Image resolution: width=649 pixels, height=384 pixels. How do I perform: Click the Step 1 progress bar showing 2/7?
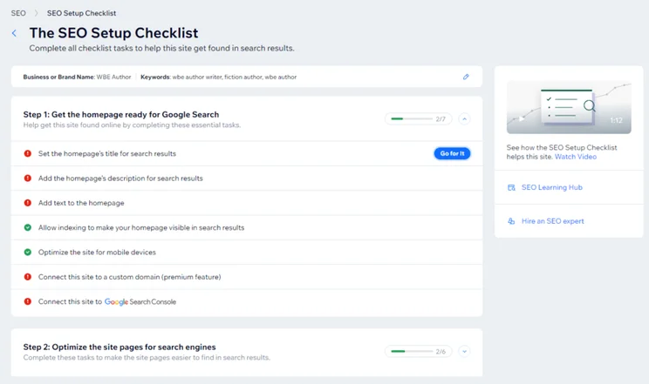click(x=419, y=119)
